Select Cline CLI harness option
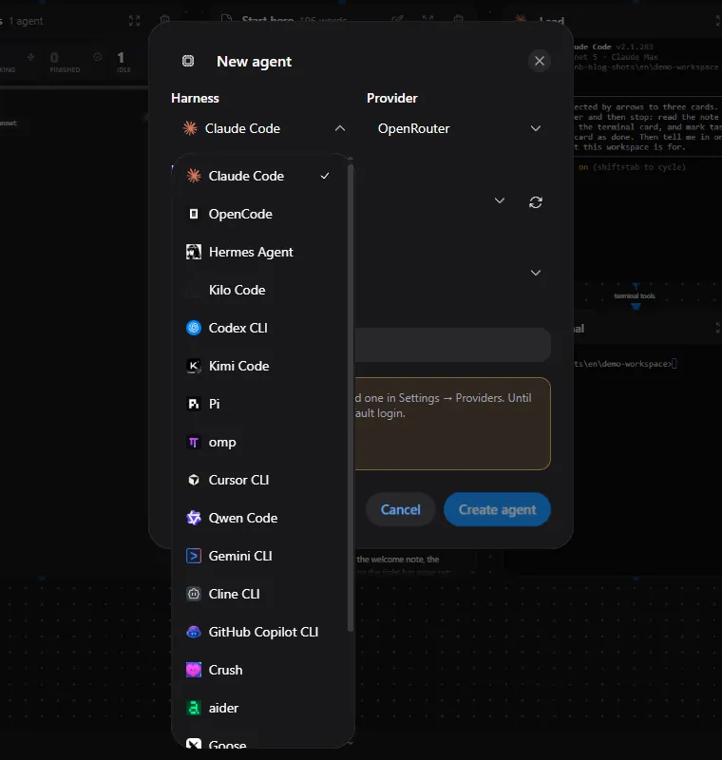 click(257, 594)
